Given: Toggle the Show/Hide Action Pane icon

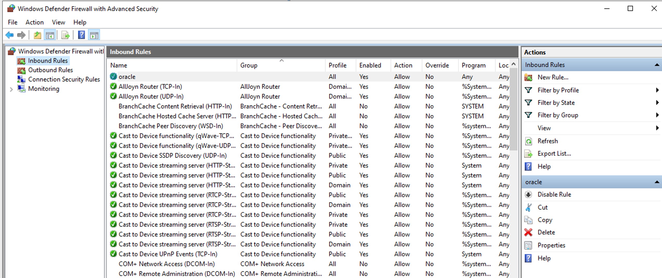Looking at the screenshot, I should pos(94,35).
